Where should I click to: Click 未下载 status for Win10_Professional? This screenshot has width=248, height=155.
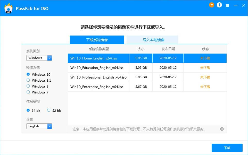point(205,77)
